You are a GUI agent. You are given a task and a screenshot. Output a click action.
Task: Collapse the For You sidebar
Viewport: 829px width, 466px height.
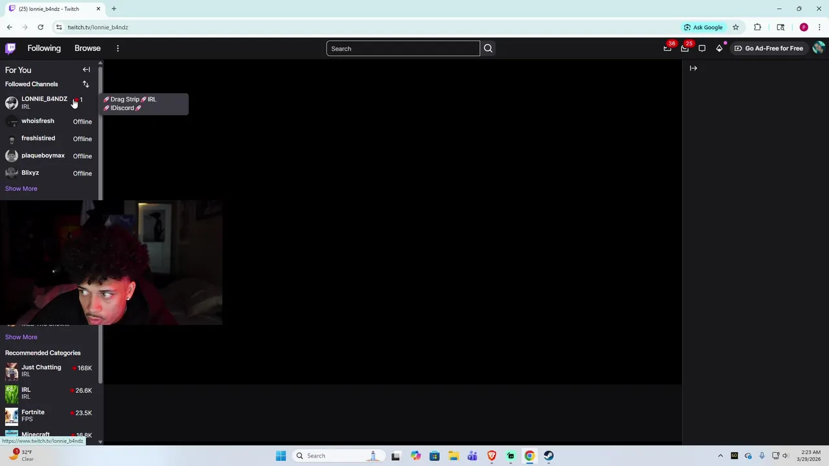point(86,70)
